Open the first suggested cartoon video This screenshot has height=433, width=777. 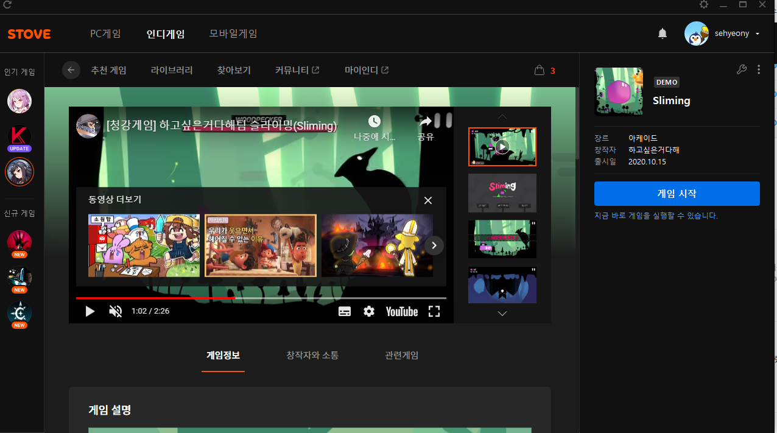pos(144,245)
